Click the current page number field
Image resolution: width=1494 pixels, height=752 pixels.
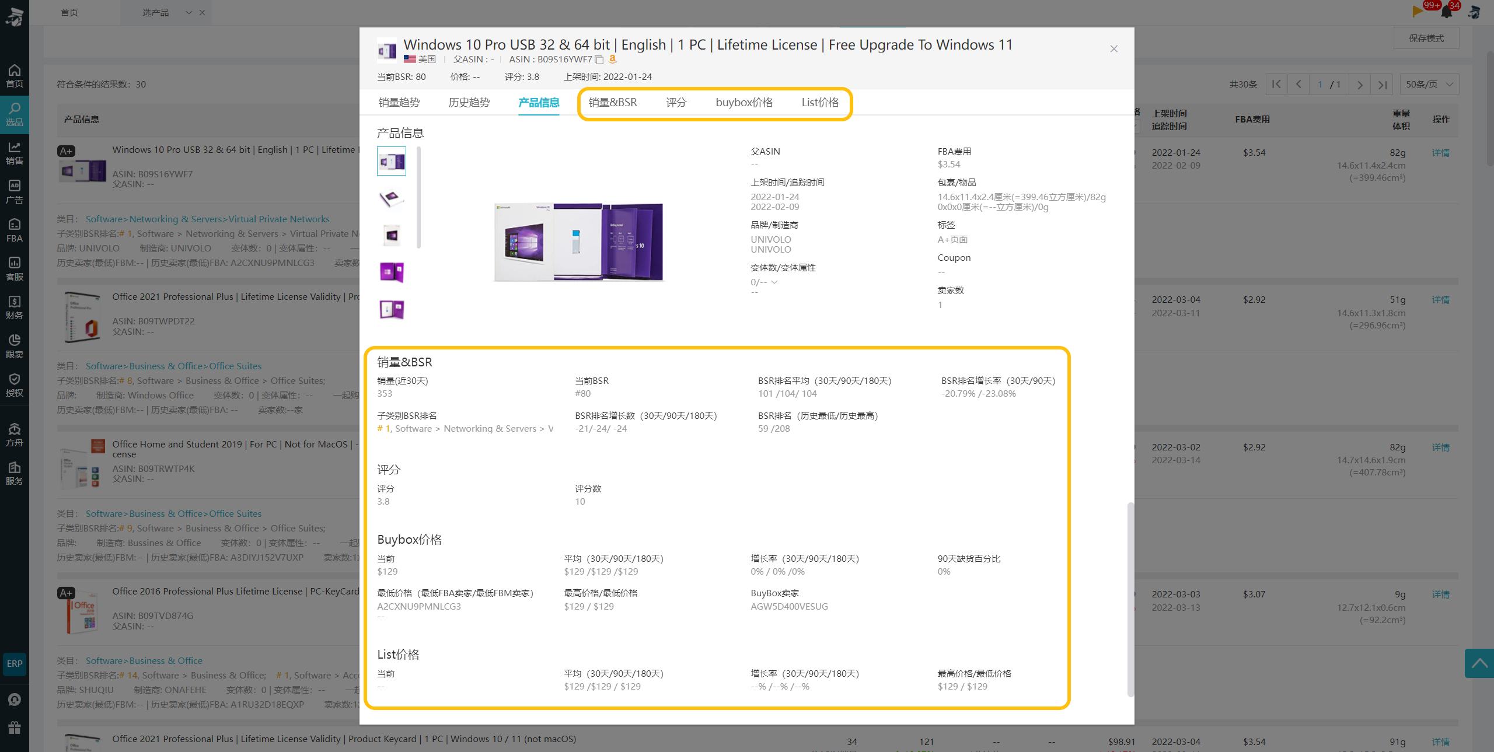(1320, 85)
